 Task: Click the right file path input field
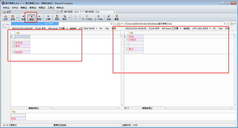[x=174, y=24]
